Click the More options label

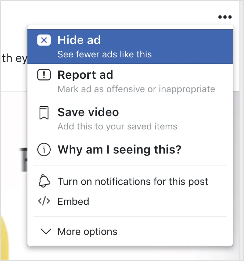pyautogui.click(x=88, y=232)
